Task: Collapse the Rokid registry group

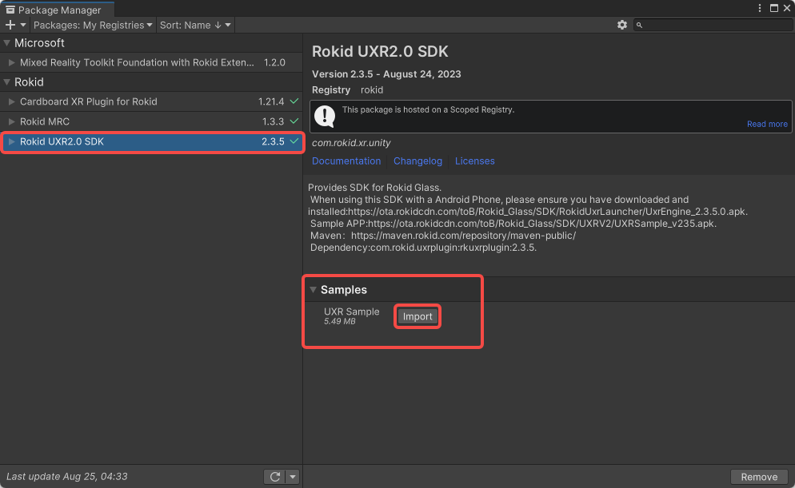Action: click(x=7, y=82)
